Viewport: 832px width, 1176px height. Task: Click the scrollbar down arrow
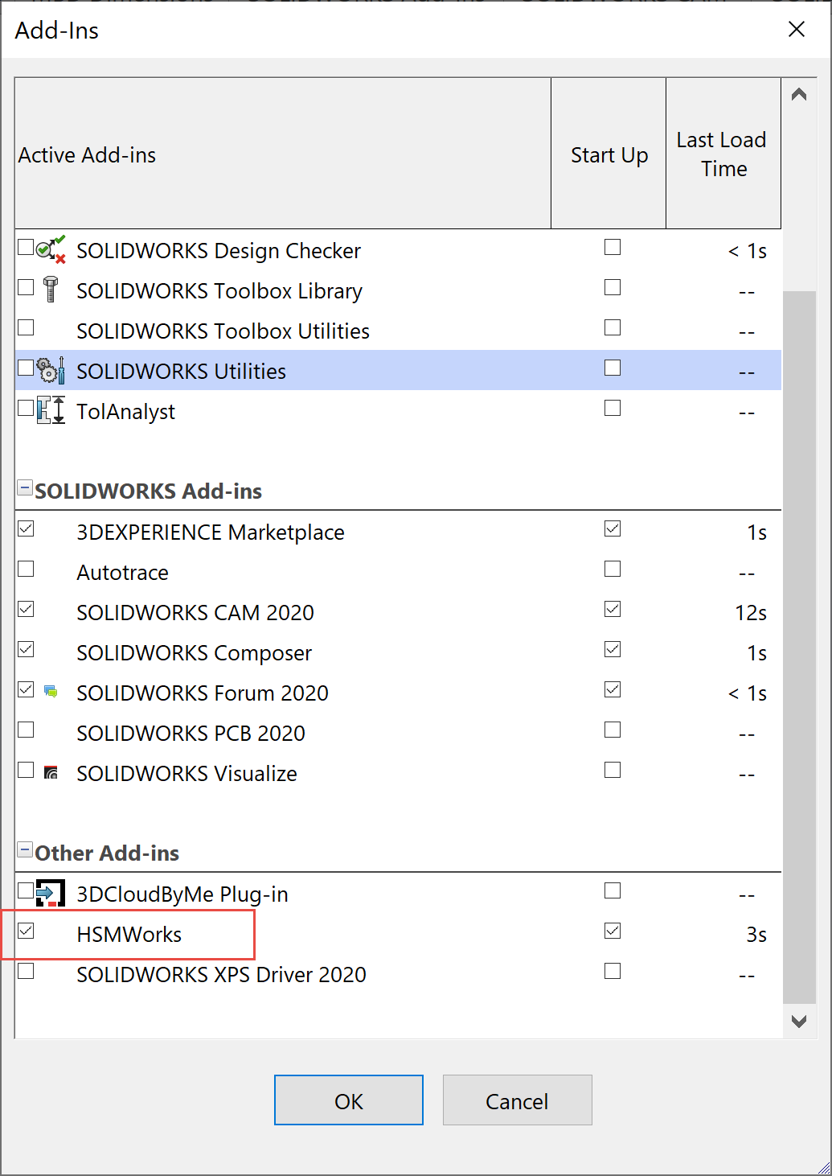799,1022
